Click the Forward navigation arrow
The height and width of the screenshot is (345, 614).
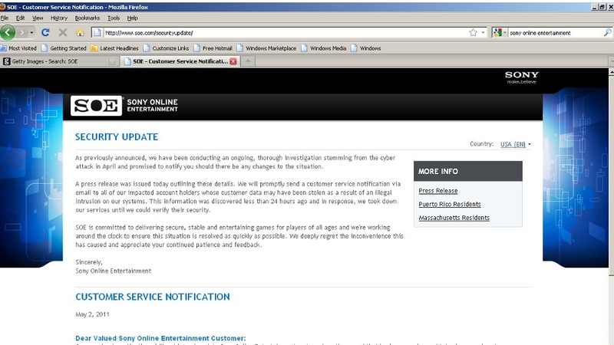(22, 33)
